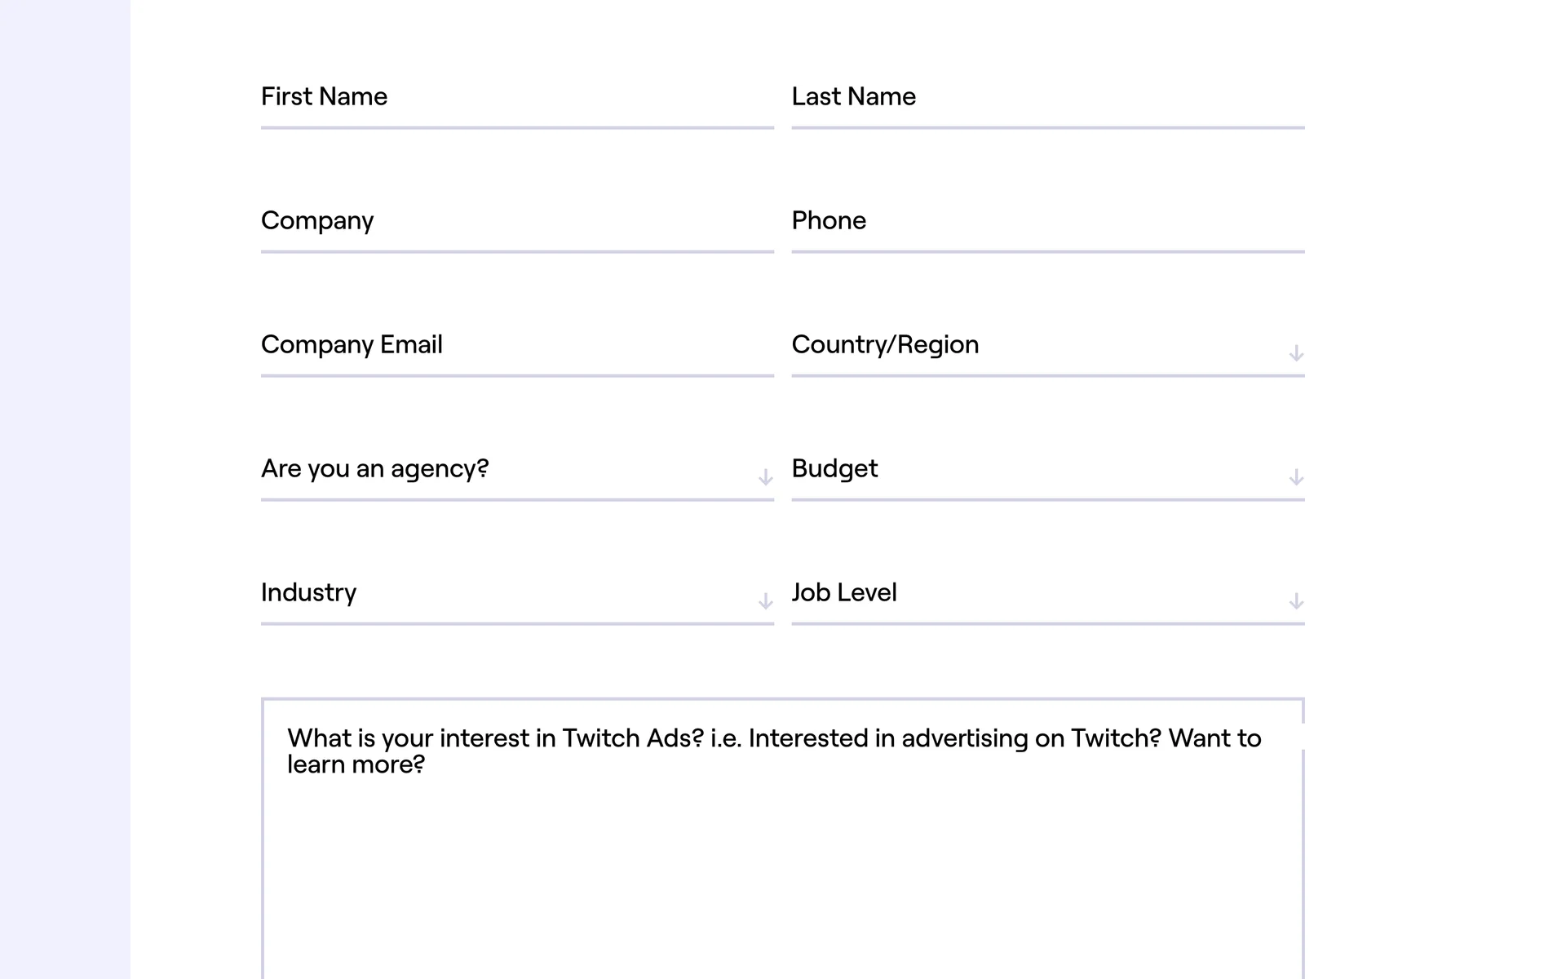Focus the Phone number field
The width and height of the screenshot is (1566, 979).
(1047, 221)
